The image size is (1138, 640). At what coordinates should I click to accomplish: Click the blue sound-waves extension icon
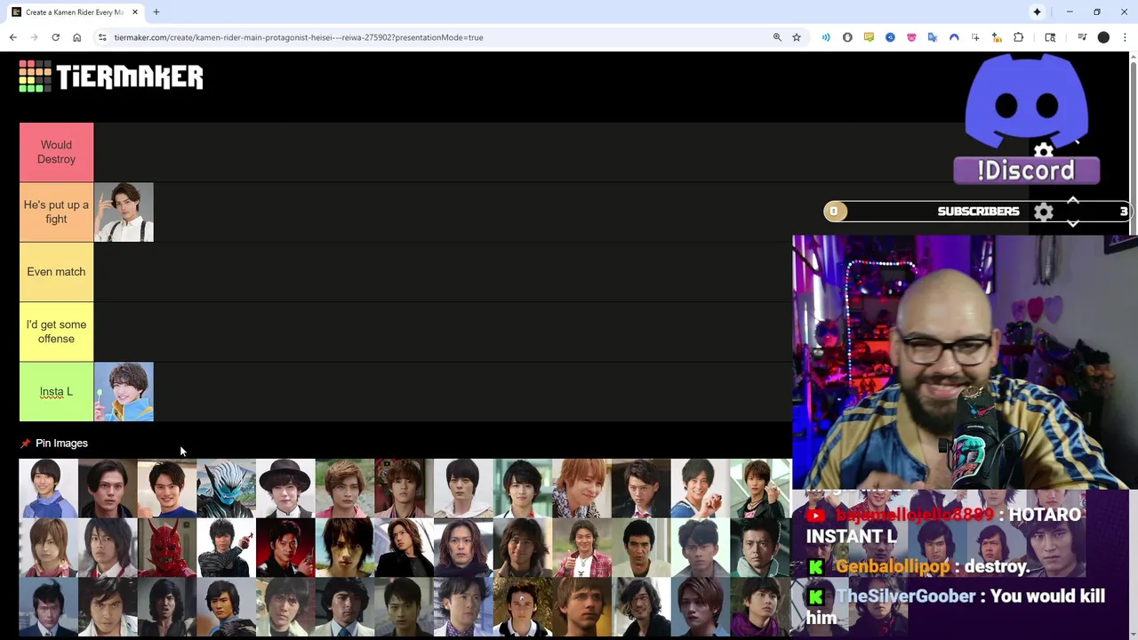point(826,37)
